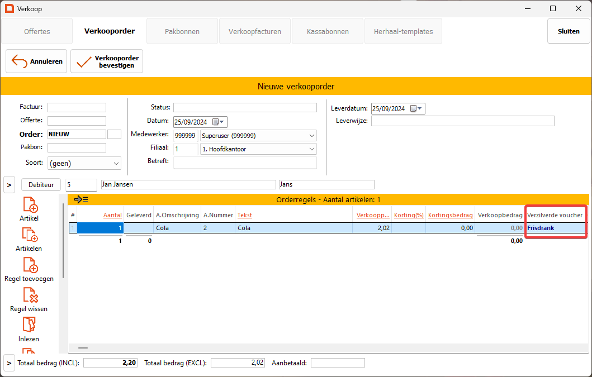592x377 pixels.
Task: Click the Inlezen import icon
Action: tap(29, 325)
